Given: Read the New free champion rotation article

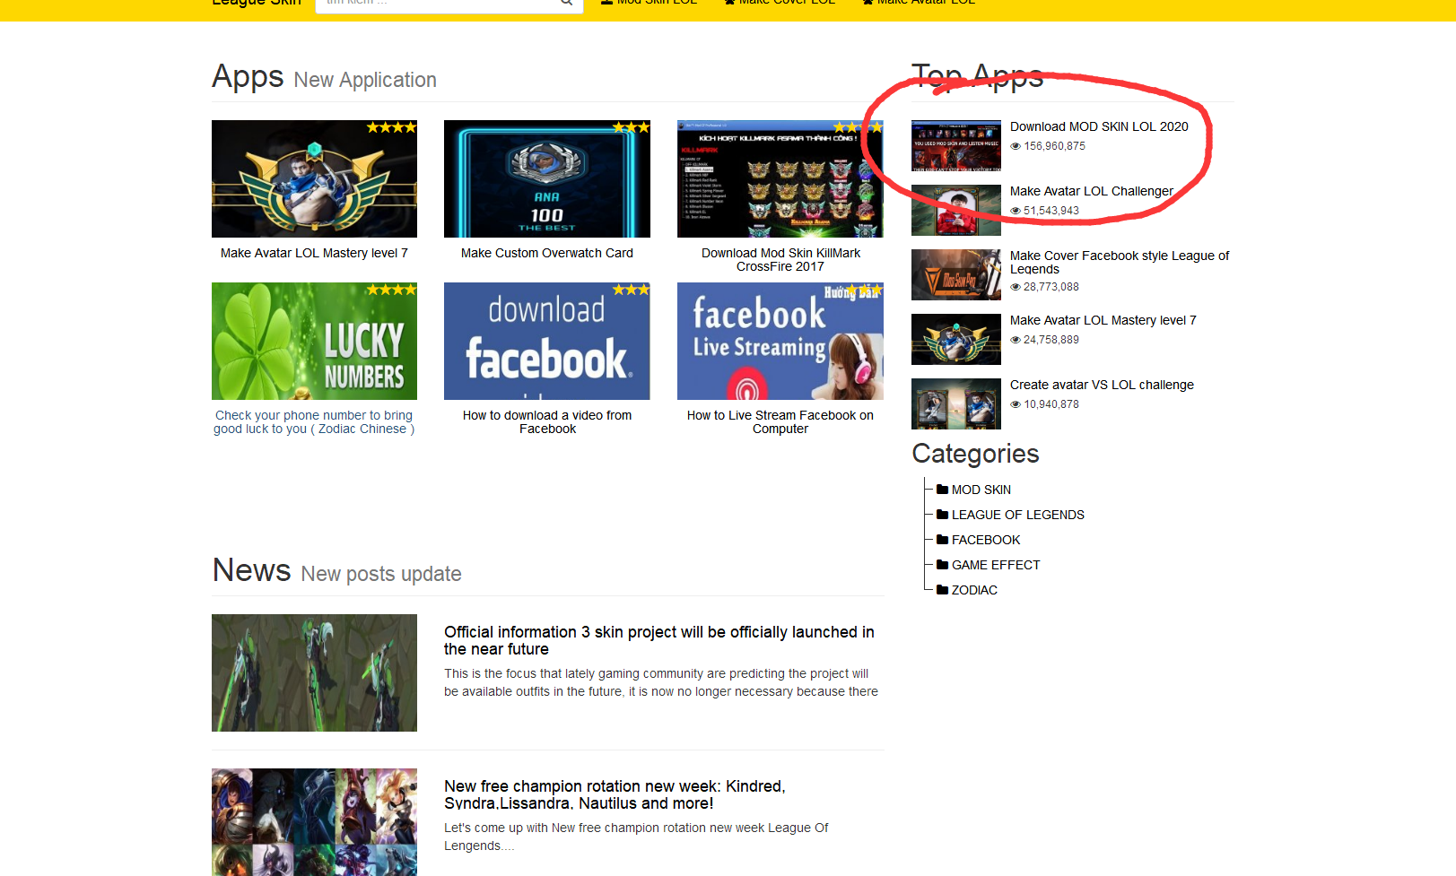Looking at the screenshot, I should point(615,794).
